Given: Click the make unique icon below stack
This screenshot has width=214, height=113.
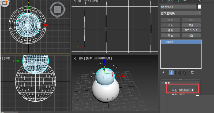Looking at the screenshot, I should pyautogui.click(x=179, y=73).
